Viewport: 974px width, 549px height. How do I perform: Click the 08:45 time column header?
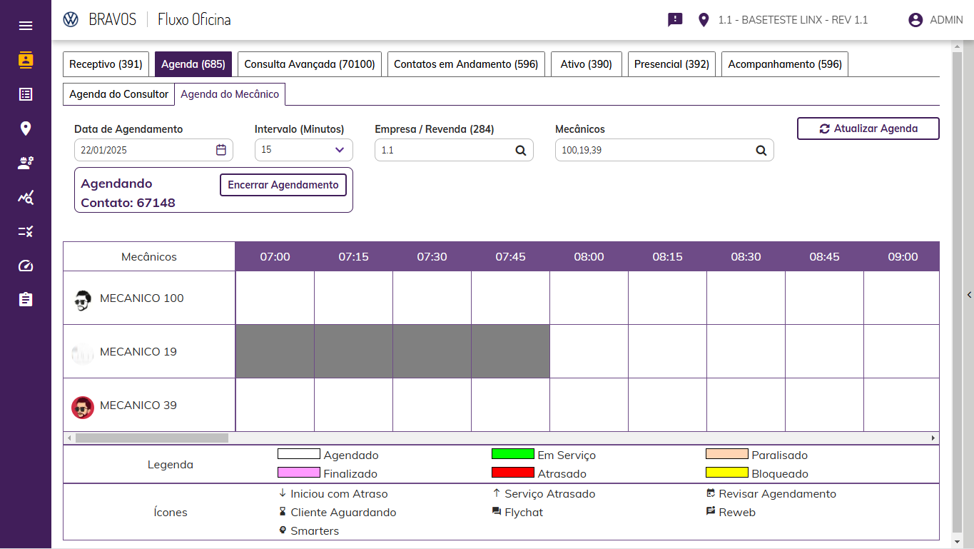pos(824,256)
